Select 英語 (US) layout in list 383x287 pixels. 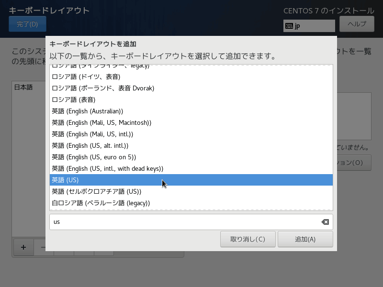pos(65,180)
